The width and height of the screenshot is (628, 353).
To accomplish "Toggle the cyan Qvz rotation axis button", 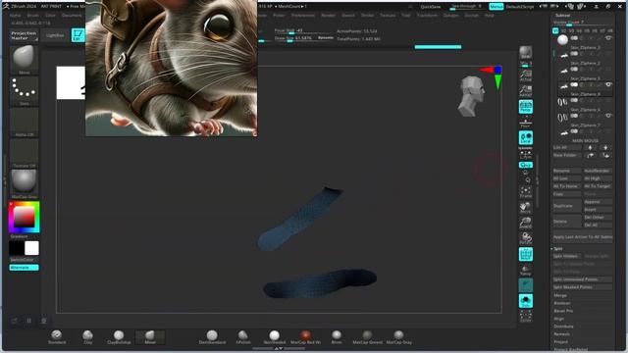I will pos(526,165).
